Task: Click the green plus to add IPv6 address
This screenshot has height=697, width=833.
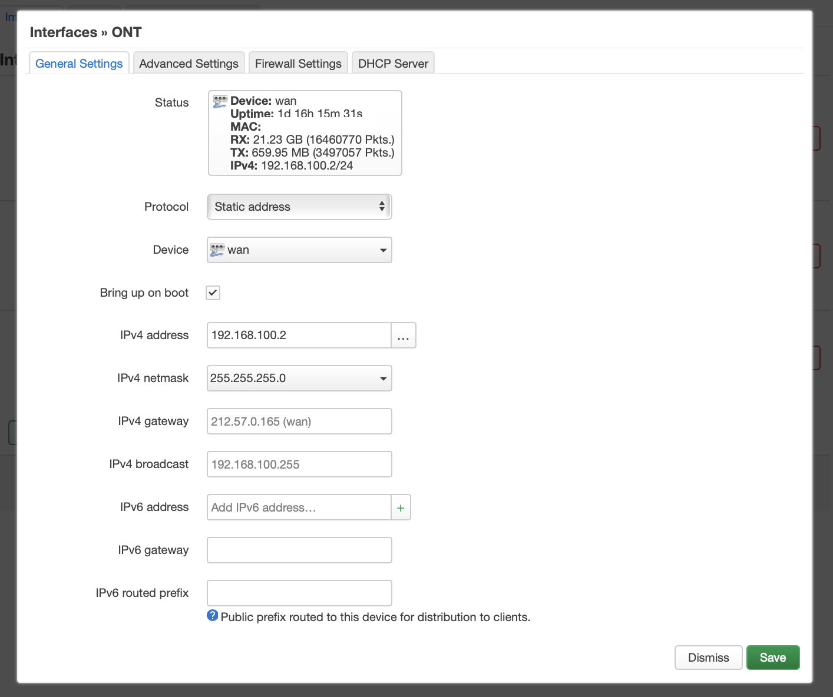Action: tap(401, 507)
